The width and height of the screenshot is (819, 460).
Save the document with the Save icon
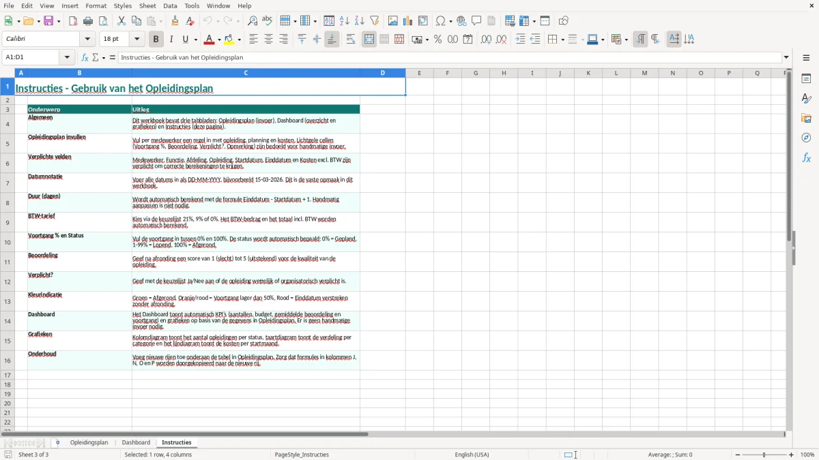pos(48,21)
